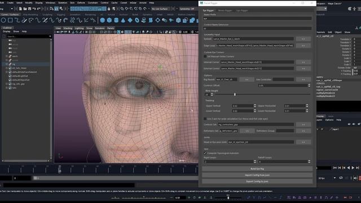Click the Edge Loop load selection button
The width and height of the screenshot is (361, 203).
[x=303, y=46]
